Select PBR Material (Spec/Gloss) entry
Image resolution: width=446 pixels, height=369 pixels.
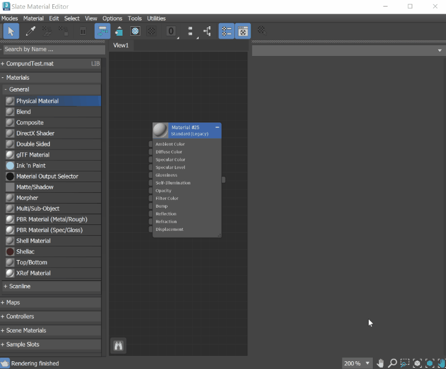tap(53, 230)
